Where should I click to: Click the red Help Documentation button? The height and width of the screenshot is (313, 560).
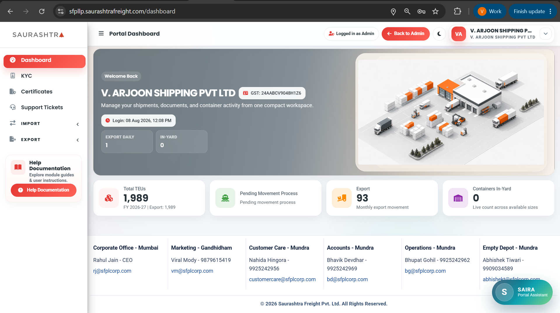click(43, 190)
